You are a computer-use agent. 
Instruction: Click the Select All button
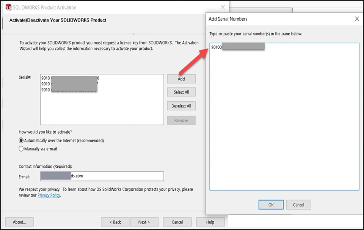coord(181,92)
